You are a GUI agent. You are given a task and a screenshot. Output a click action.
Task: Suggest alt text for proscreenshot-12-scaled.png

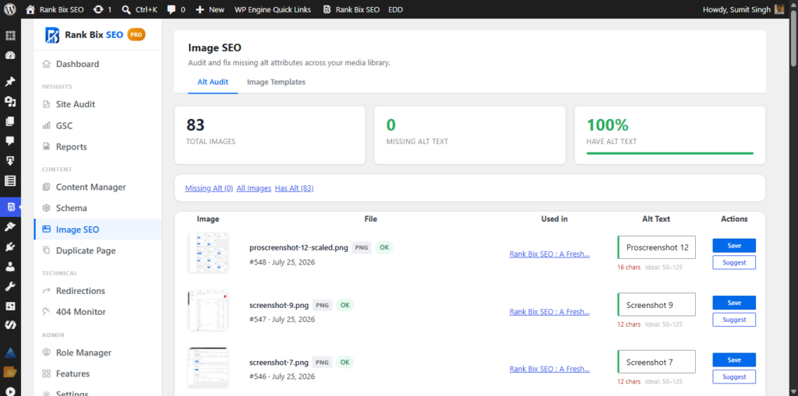pos(734,262)
